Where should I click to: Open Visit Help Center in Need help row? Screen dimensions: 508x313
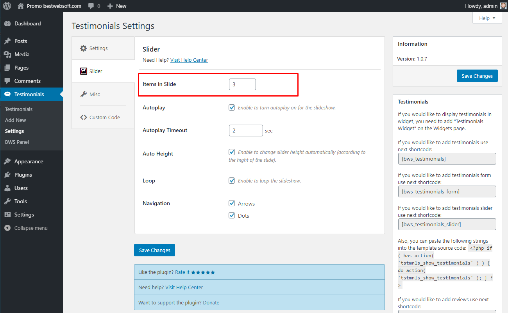[184, 287]
